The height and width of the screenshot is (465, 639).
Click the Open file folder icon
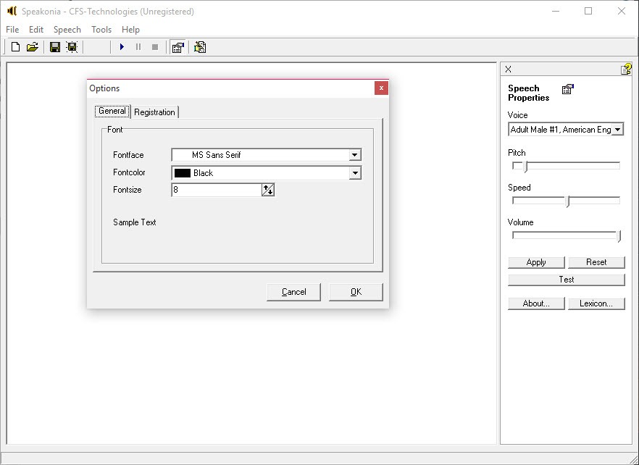[32, 47]
